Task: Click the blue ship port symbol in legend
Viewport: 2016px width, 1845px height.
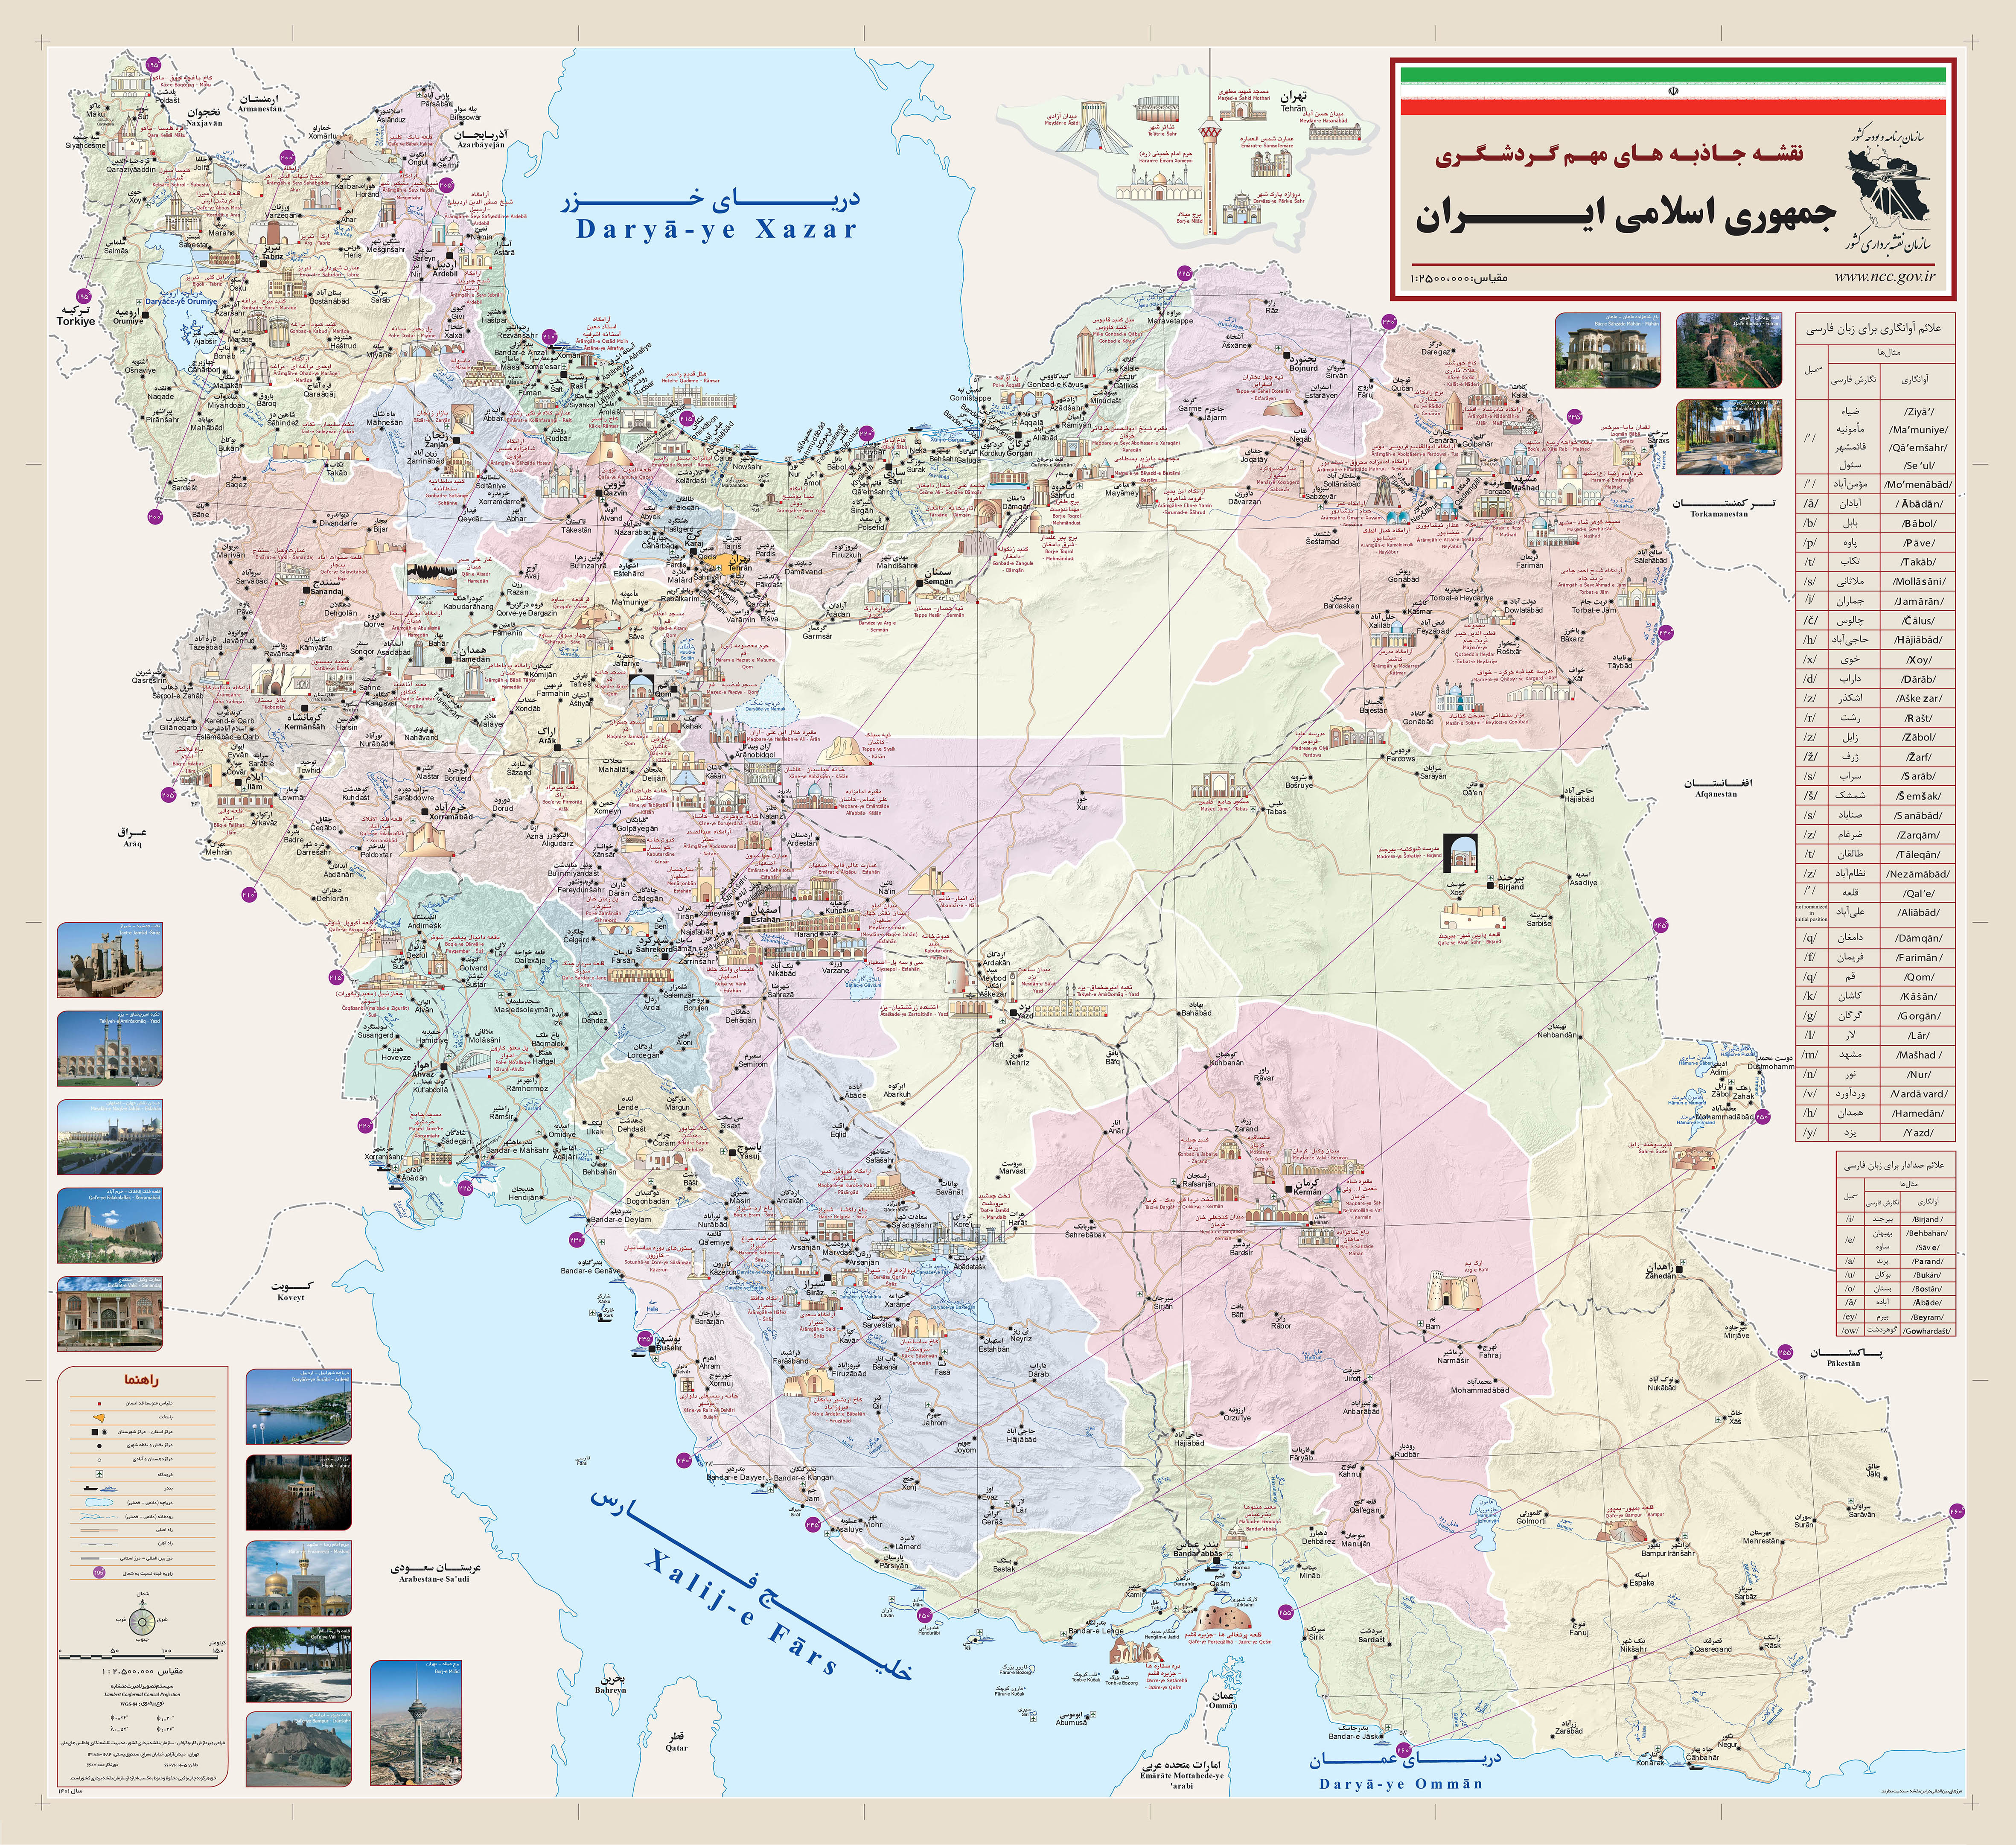Action: point(109,1489)
